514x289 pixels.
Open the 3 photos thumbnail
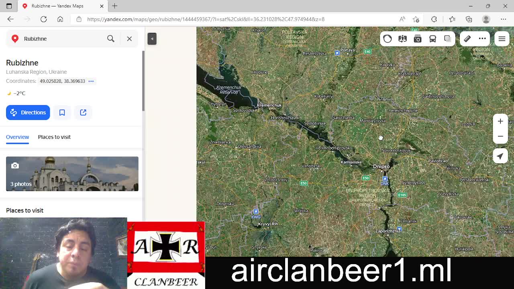coord(72,174)
